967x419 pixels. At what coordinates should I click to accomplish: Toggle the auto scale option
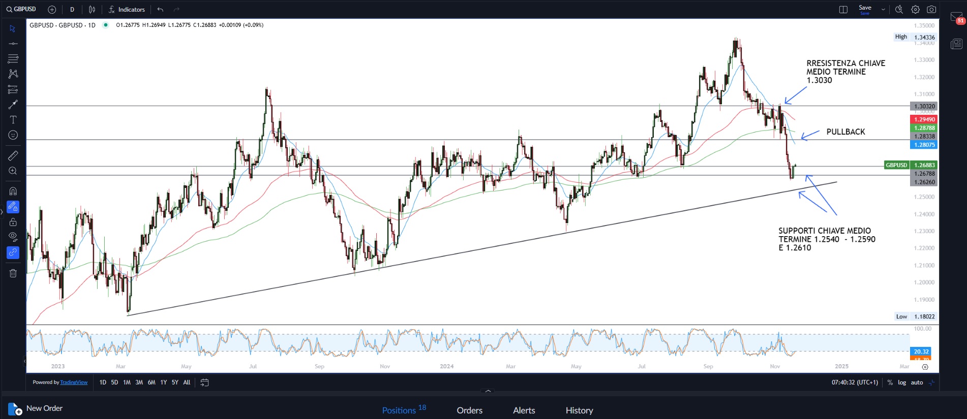point(917,382)
